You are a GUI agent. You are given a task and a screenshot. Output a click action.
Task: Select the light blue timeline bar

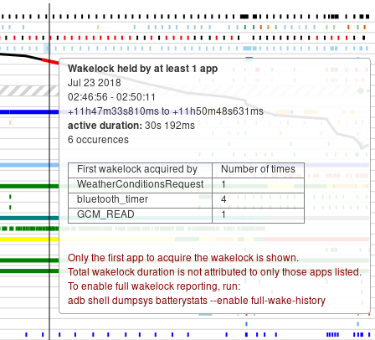coord(29,165)
